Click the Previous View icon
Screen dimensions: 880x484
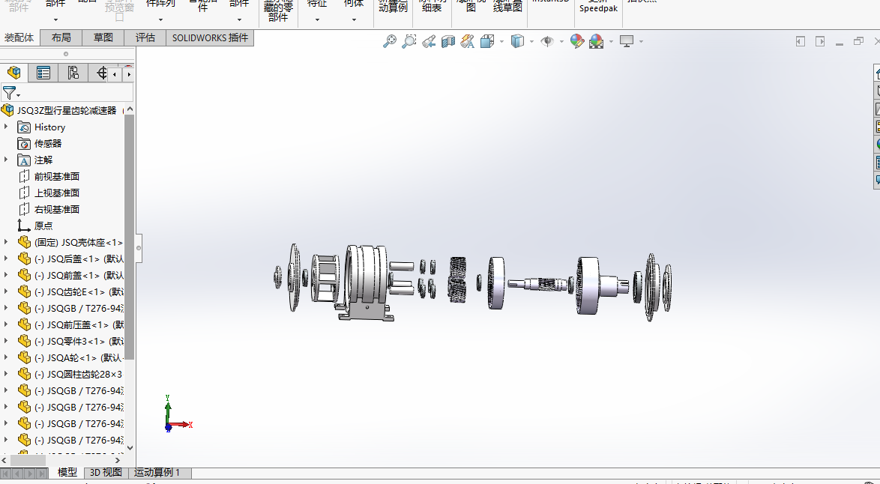tap(429, 41)
